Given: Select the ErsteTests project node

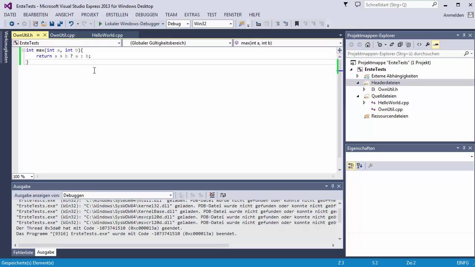Looking at the screenshot, I should [375, 69].
